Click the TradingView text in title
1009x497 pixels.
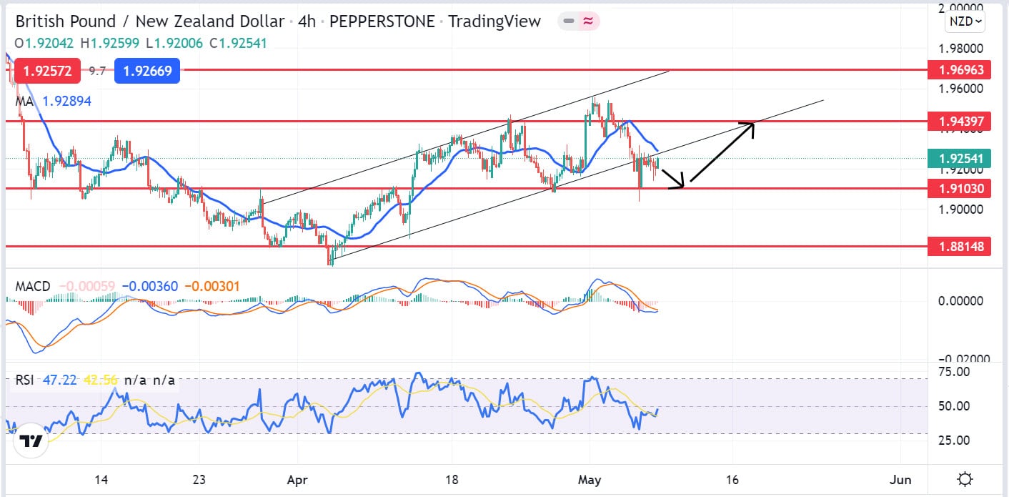(x=494, y=21)
